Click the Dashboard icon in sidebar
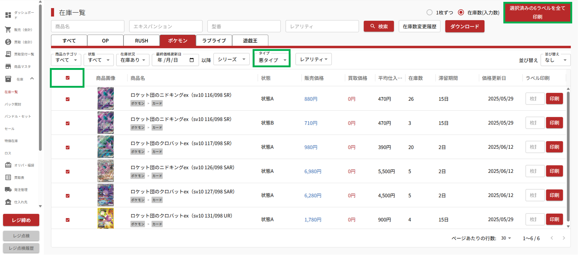The image size is (580, 255). point(8,15)
